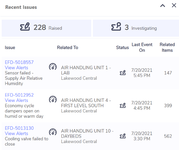The image size is (179, 150).
Task: Click gauge icon for Air Handling Unit 1
Action: point(53,66)
